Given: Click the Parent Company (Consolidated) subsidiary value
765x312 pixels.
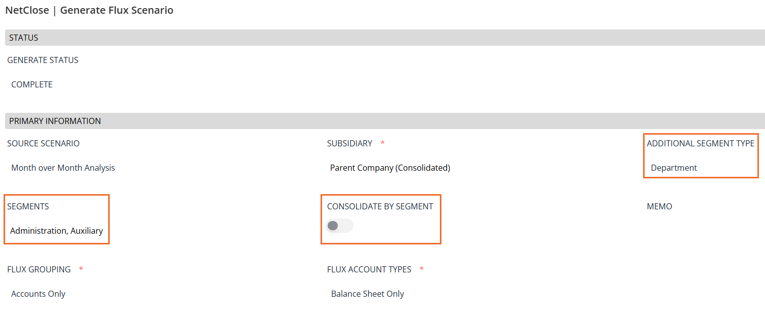Looking at the screenshot, I should click(x=390, y=168).
